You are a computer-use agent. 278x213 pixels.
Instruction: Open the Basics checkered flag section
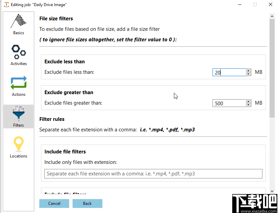19,24
